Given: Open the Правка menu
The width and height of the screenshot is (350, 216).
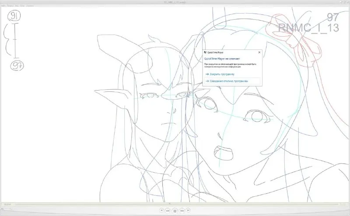Looking at the screenshot, I should click(x=10, y=6).
